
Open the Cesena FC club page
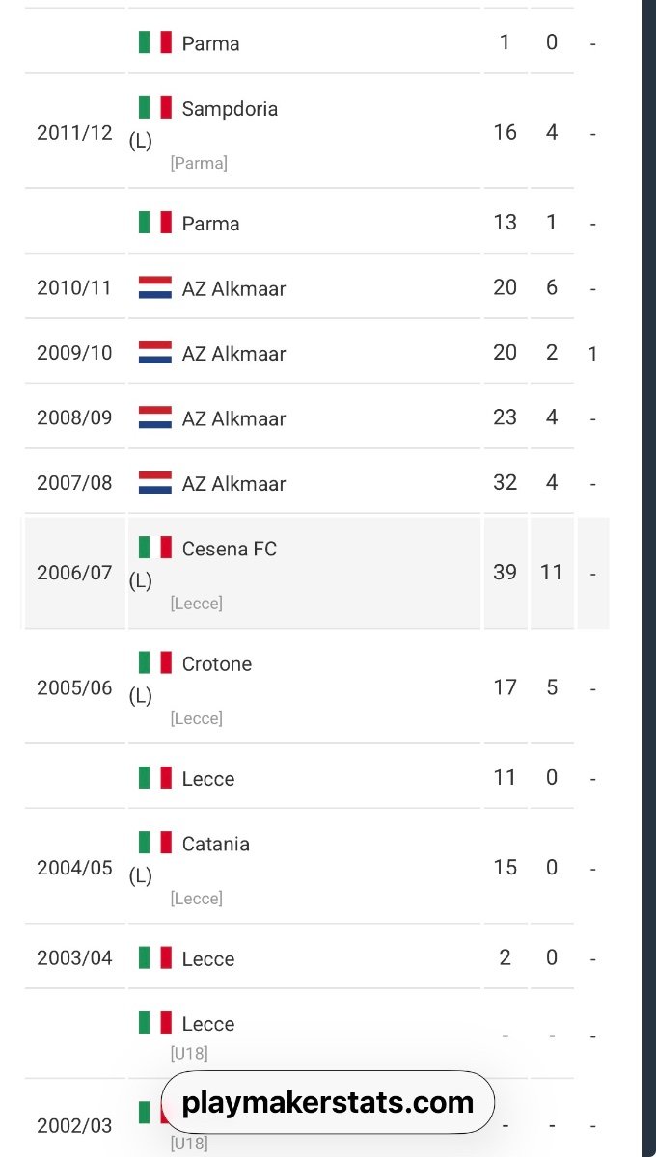229,549
